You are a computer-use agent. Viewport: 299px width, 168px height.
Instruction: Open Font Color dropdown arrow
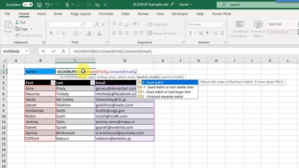tap(105, 33)
